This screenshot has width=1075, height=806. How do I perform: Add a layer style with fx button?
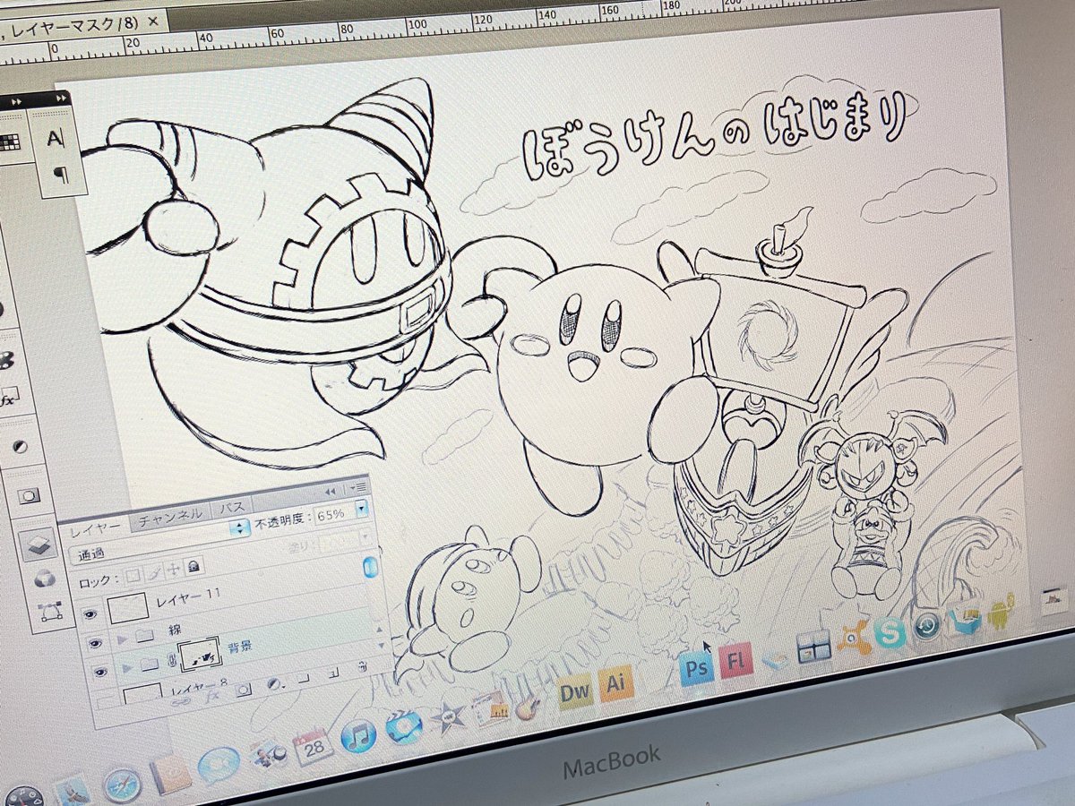[x=213, y=695]
